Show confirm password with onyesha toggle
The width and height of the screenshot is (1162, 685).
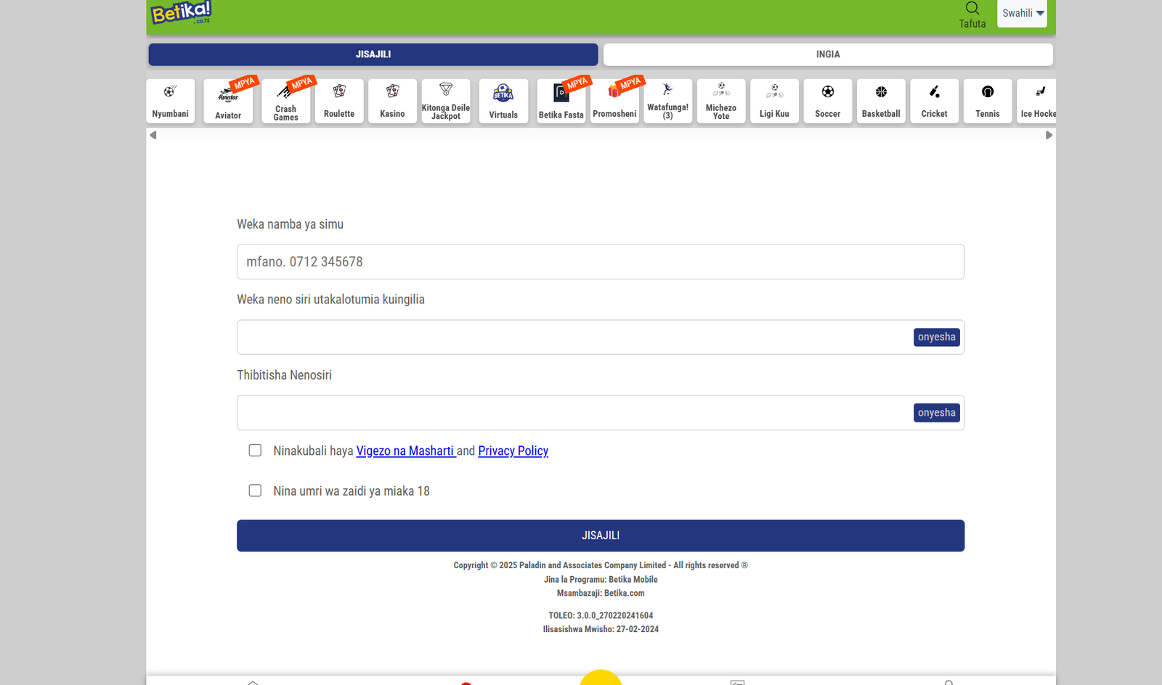tap(936, 413)
